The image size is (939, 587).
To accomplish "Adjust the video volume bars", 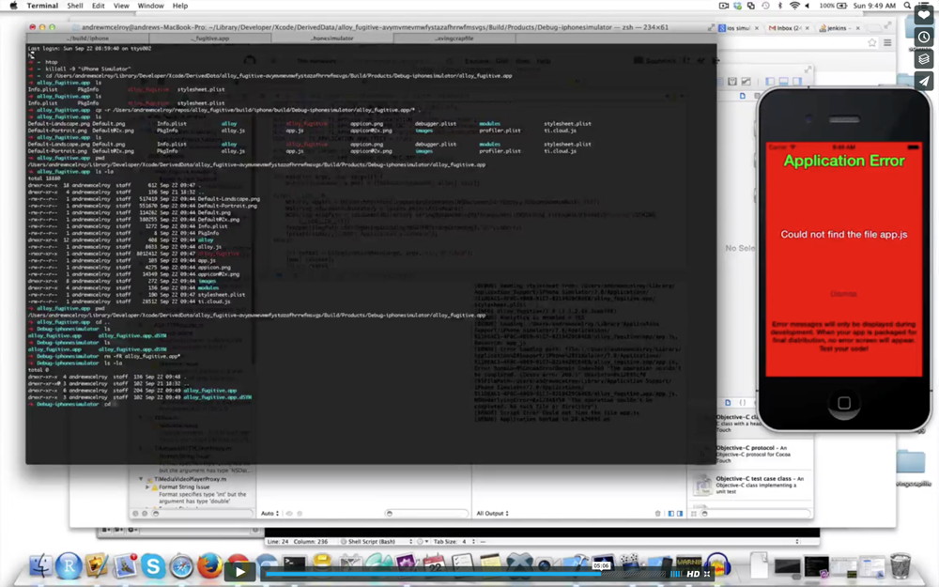I will 675,574.
